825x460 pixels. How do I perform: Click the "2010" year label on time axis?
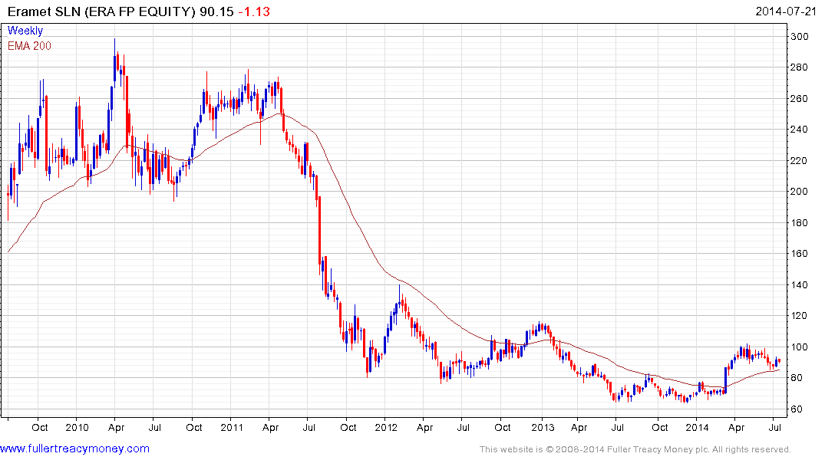click(78, 427)
